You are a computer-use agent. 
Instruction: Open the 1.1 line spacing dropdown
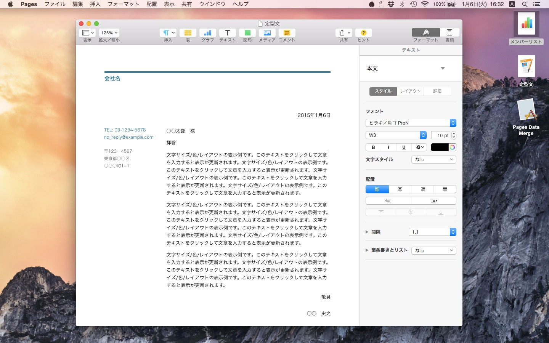(432, 232)
